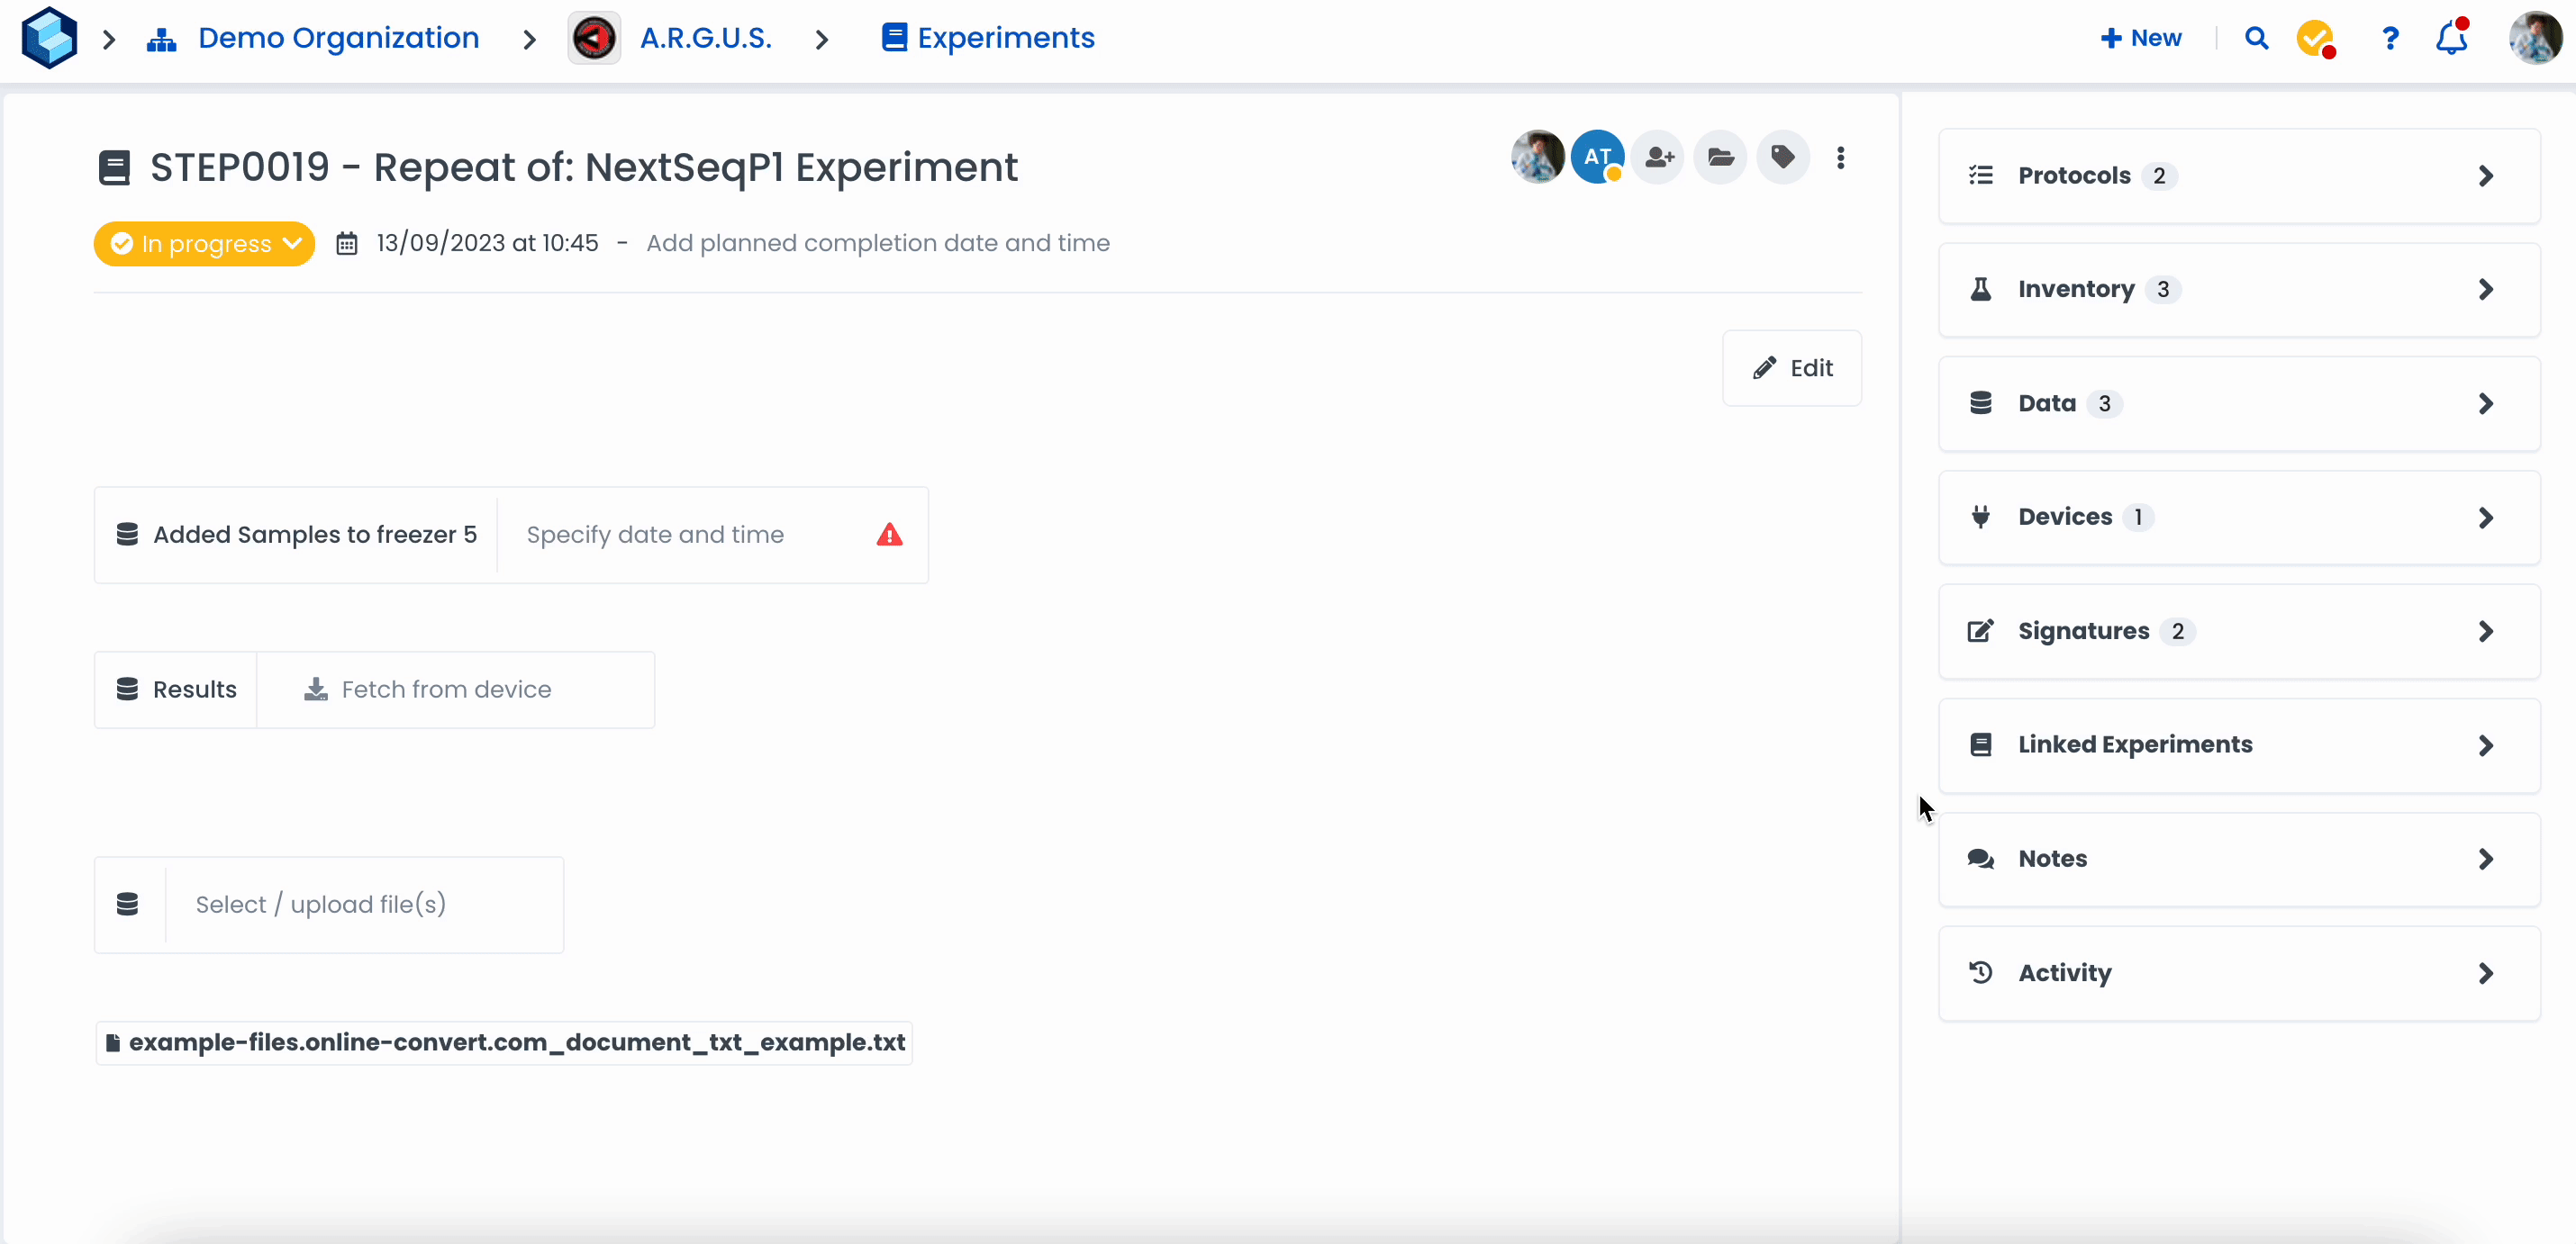Go to Experiments breadcrumb
The width and height of the screenshot is (2576, 1244).
pyautogui.click(x=1005, y=38)
